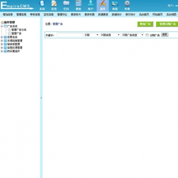
Task: Click the 投票系统 folder icon
Action: [5, 37]
